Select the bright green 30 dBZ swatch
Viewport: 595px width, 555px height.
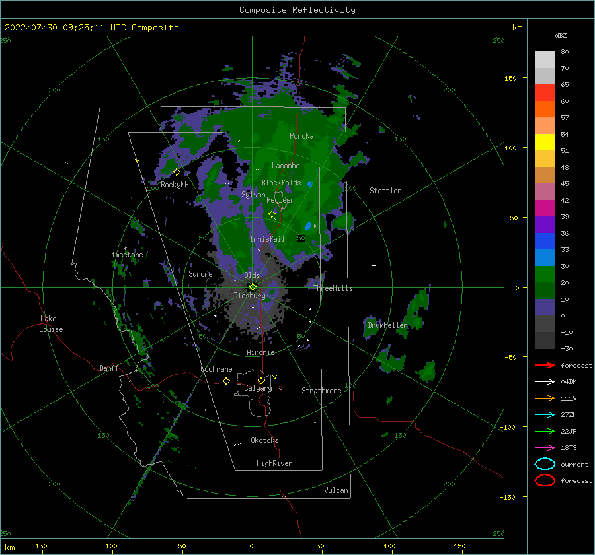tap(545, 274)
